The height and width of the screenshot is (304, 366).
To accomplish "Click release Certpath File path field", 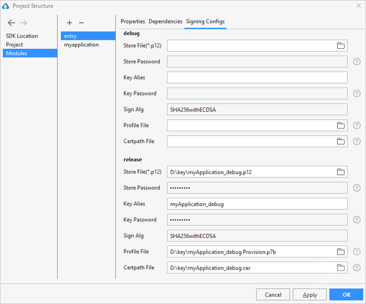I will 257,267.
